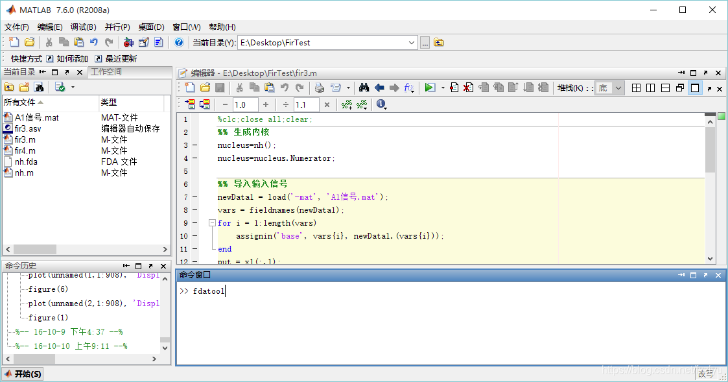728x382 pixels.
Task: Click the Help question mark icon
Action: coord(179,42)
